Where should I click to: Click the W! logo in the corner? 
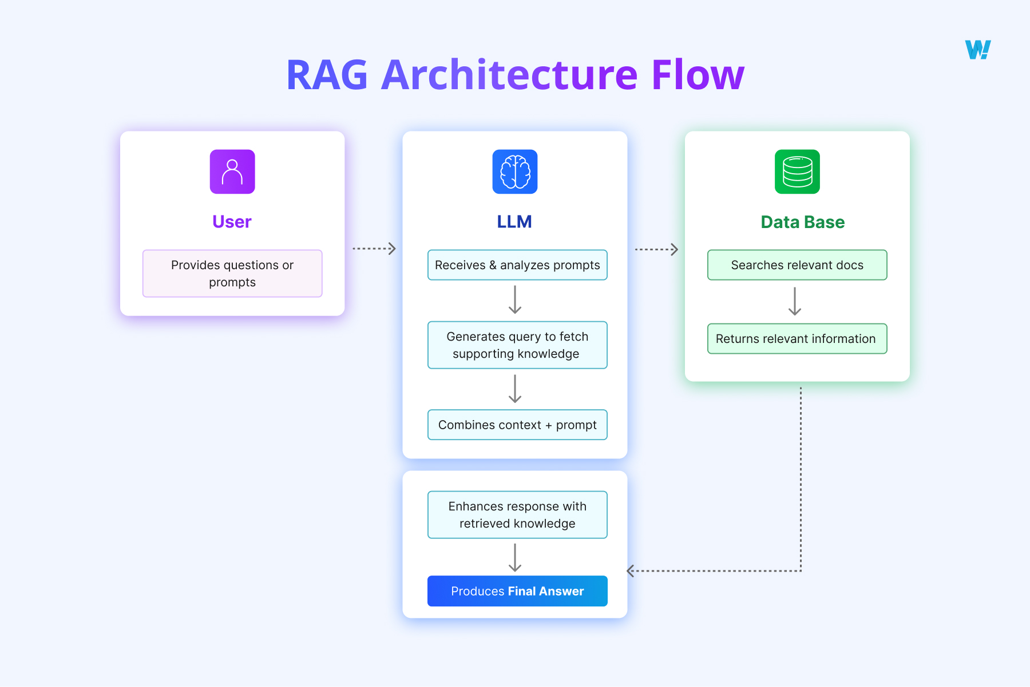tap(978, 50)
